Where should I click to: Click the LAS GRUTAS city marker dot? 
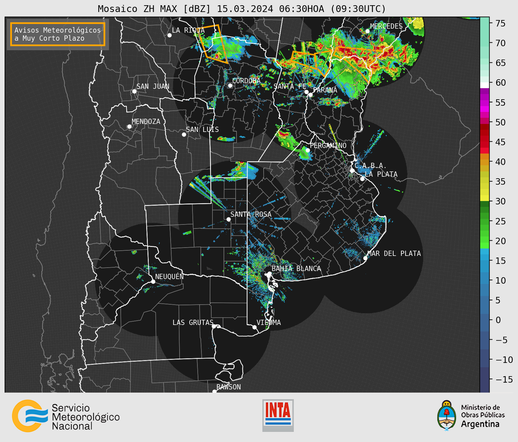pos(214,326)
